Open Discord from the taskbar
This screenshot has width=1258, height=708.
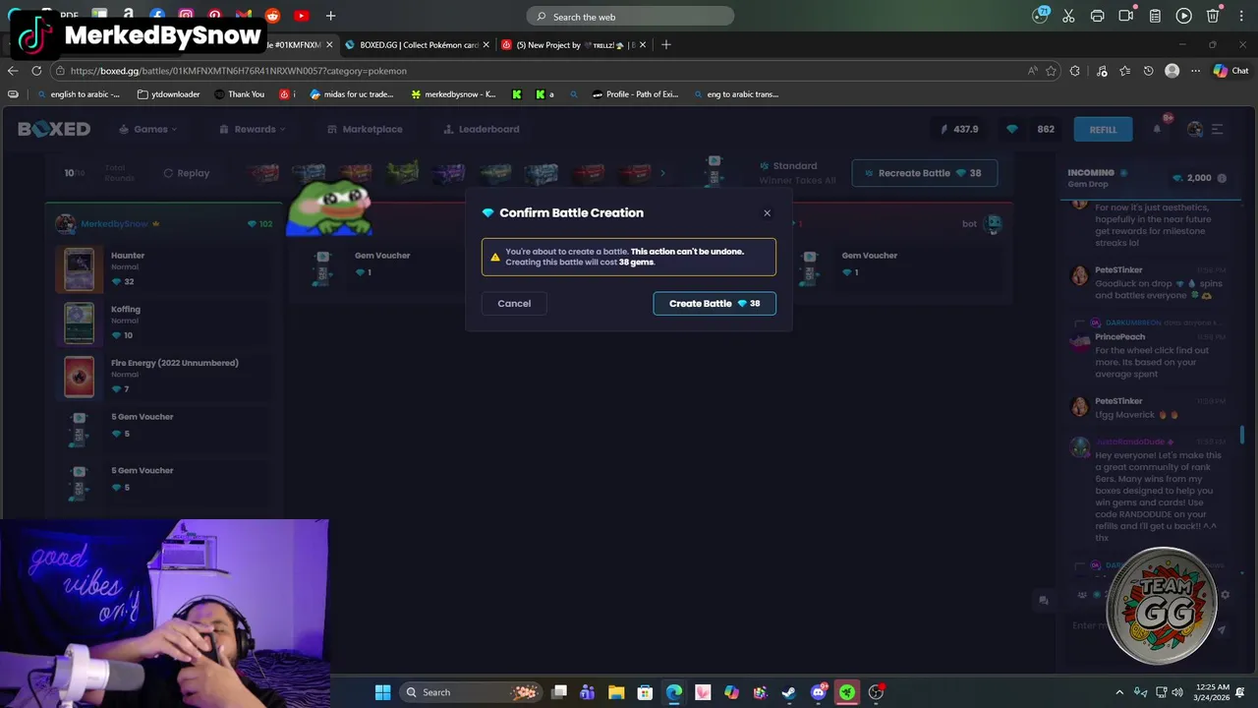pos(818,692)
